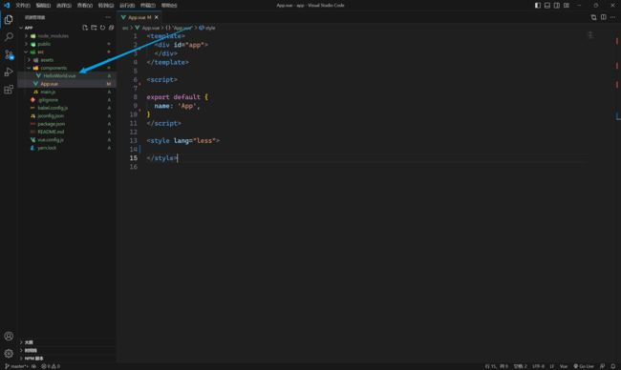Split the editor to the right
The image size is (621, 370).
[603, 17]
